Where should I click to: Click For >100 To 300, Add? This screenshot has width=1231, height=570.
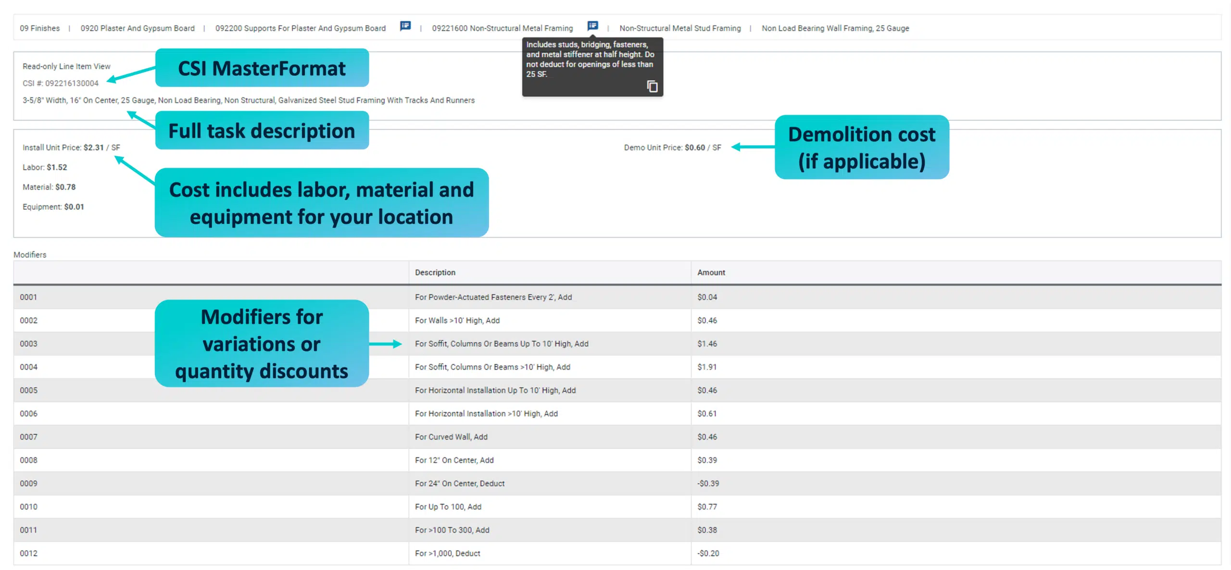452,530
